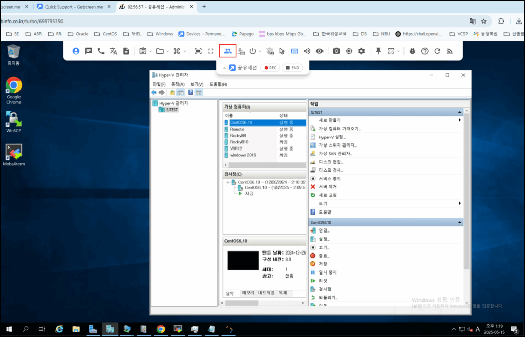Click the back arrow in Hyper-V toolbar
Image resolution: width=525 pixels, height=337 pixels.
[x=154, y=92]
